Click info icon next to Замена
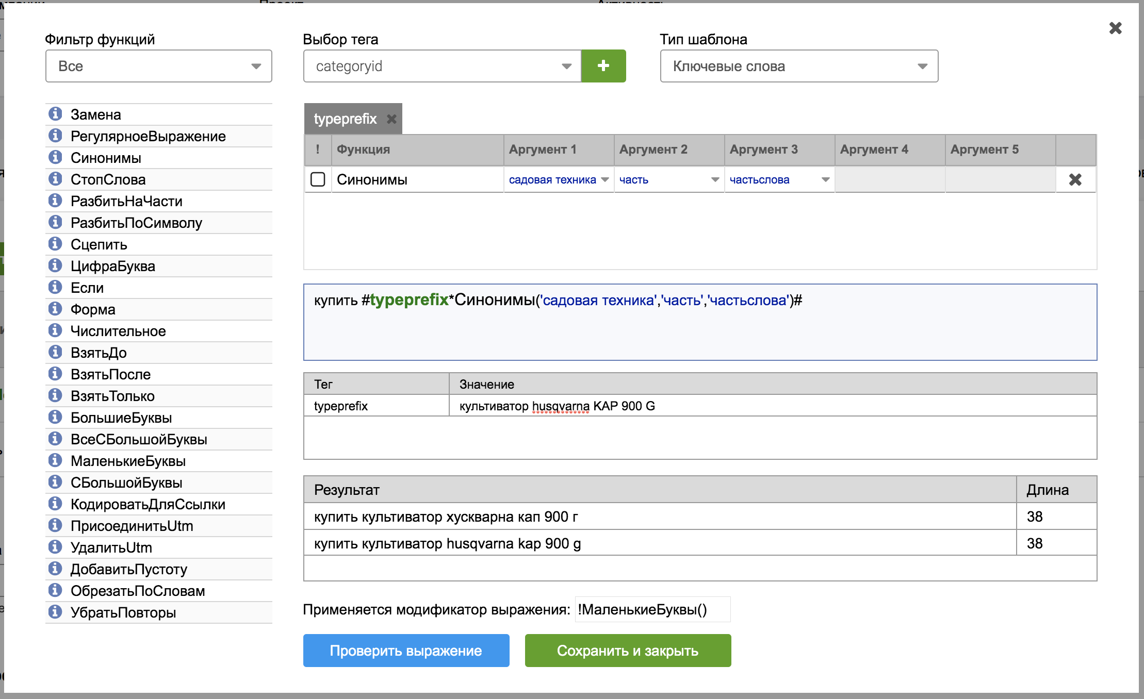1144x699 pixels. pyautogui.click(x=55, y=114)
